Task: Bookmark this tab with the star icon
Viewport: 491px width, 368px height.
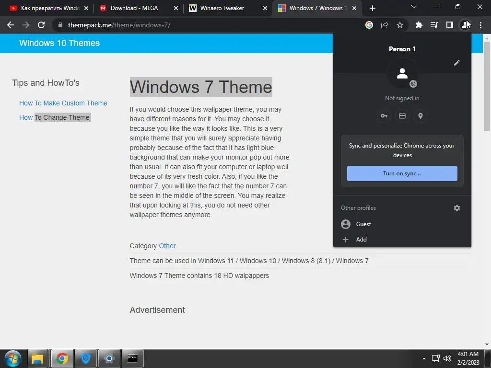Action: [x=400, y=25]
